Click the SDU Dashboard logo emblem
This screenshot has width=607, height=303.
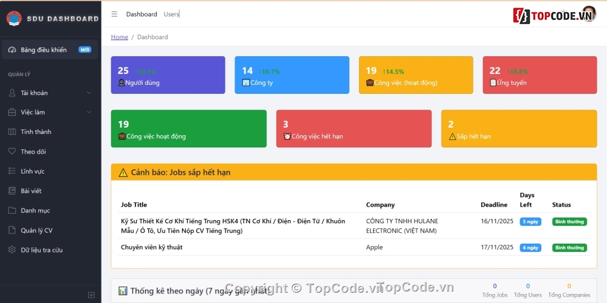(x=14, y=18)
